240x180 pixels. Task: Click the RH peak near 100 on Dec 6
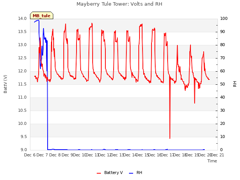tap(38, 20)
